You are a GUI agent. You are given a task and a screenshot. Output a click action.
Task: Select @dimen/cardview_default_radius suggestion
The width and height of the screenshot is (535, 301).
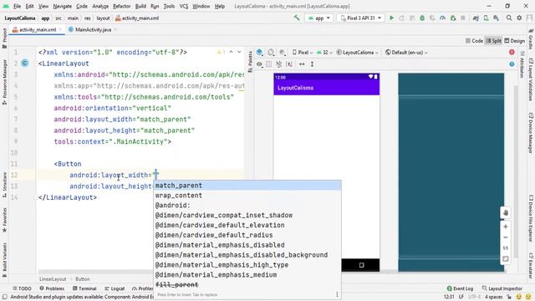pyautogui.click(x=247, y=235)
